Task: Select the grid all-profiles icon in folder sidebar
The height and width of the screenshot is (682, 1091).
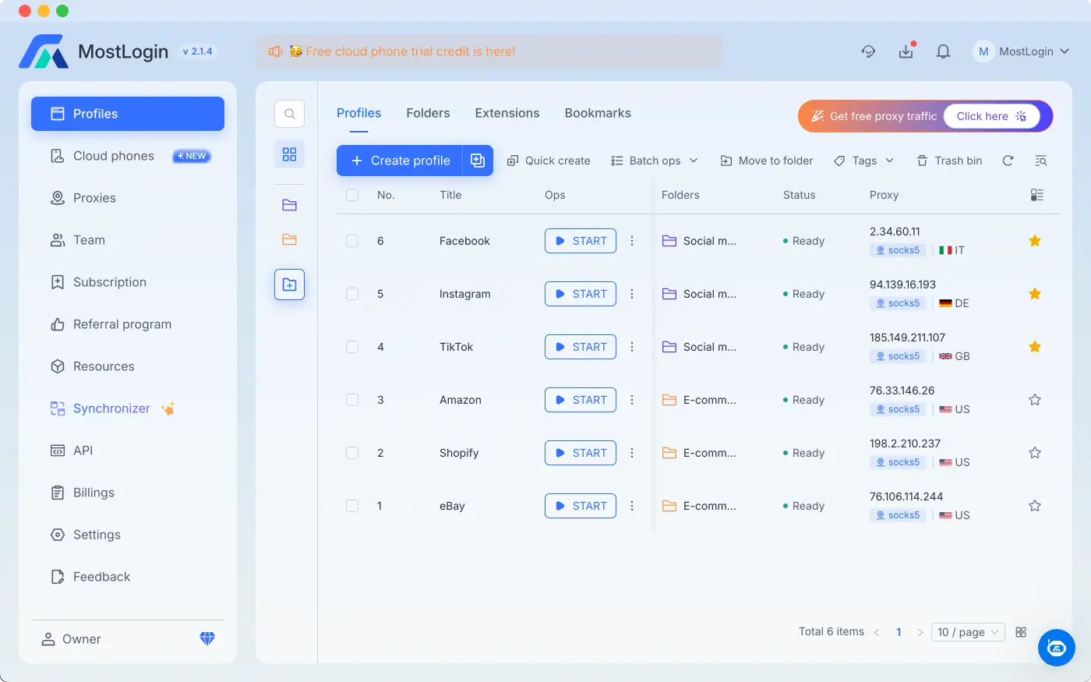Action: point(290,154)
